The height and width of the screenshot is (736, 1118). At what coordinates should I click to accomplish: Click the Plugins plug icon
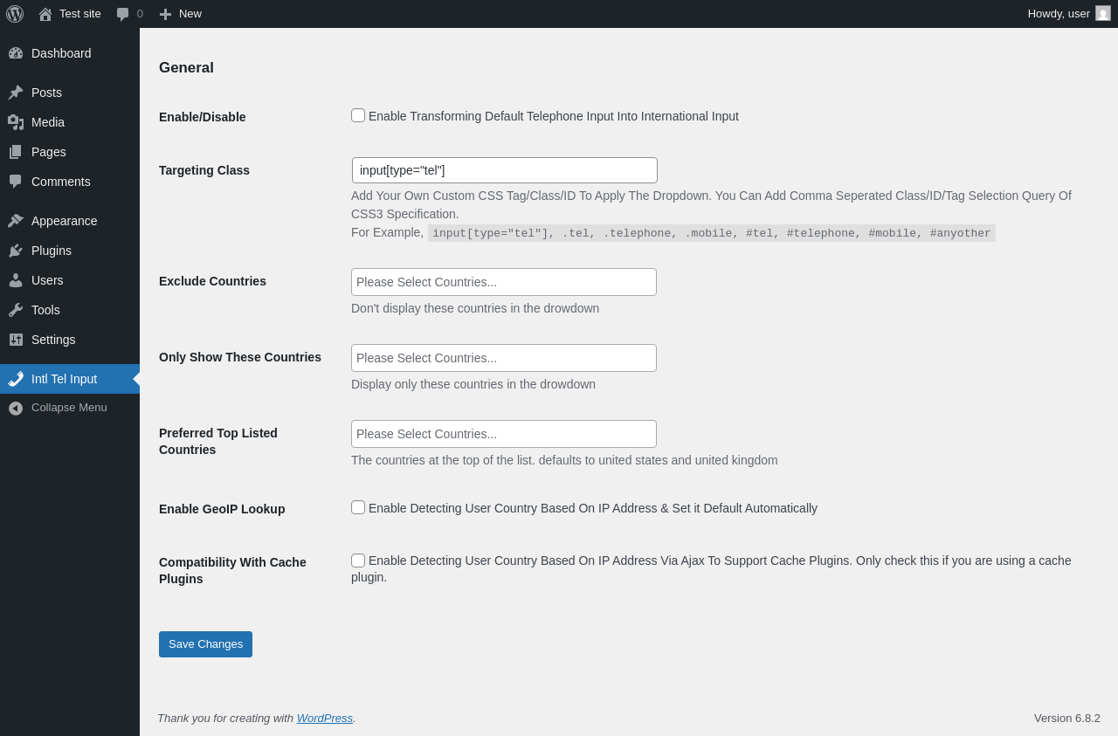16,251
